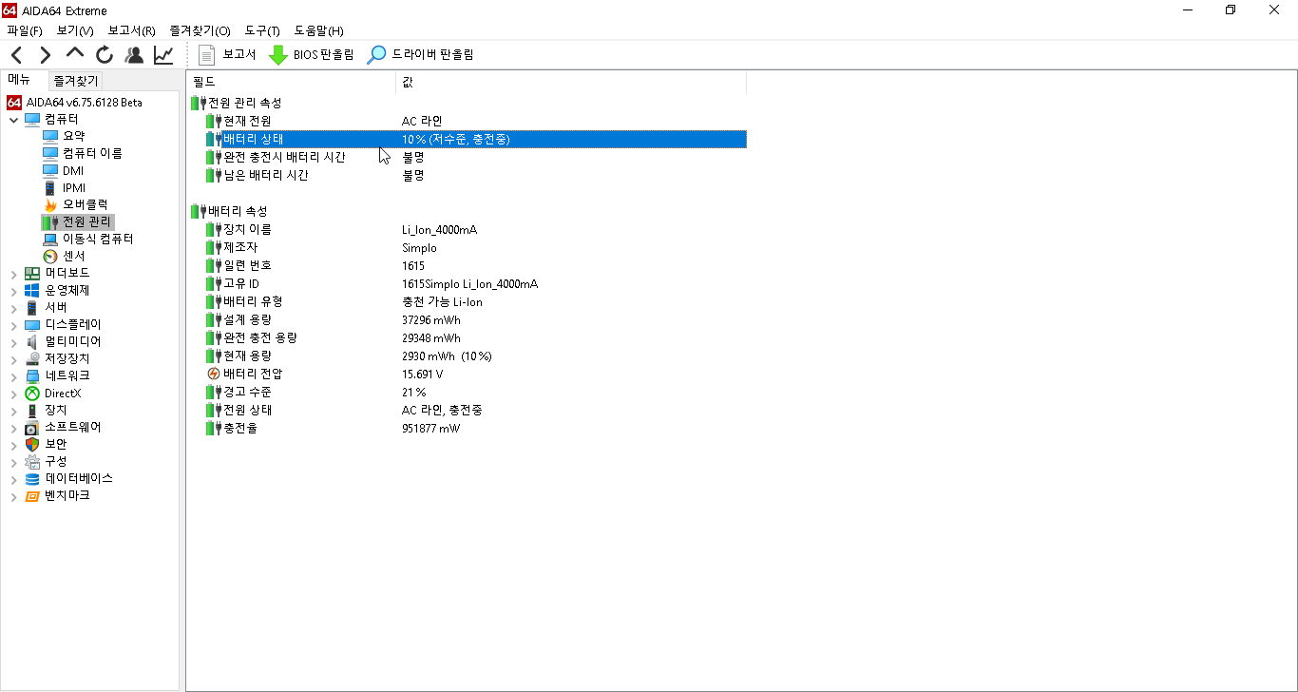This screenshot has width=1298, height=692.
Task: Click the 드라이버 판올림 driver update button
Action: 420,55
